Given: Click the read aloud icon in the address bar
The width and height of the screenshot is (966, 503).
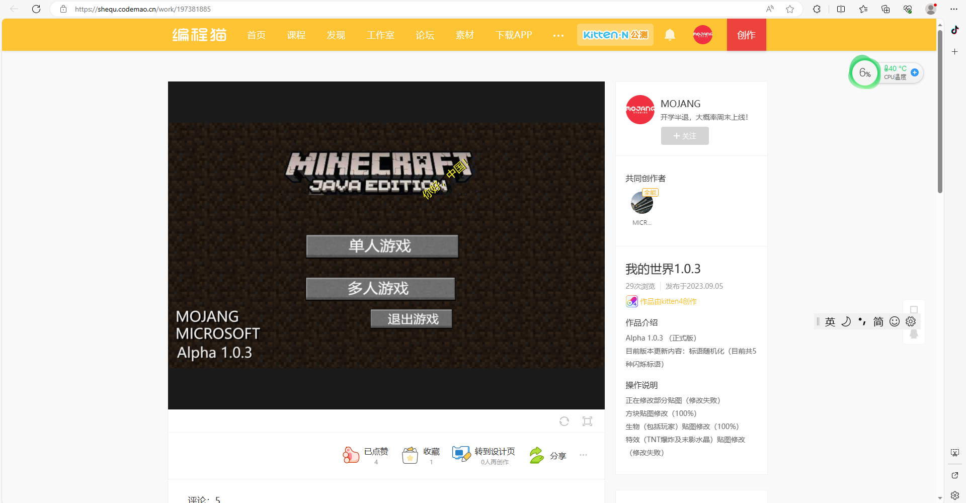Looking at the screenshot, I should click(770, 9).
